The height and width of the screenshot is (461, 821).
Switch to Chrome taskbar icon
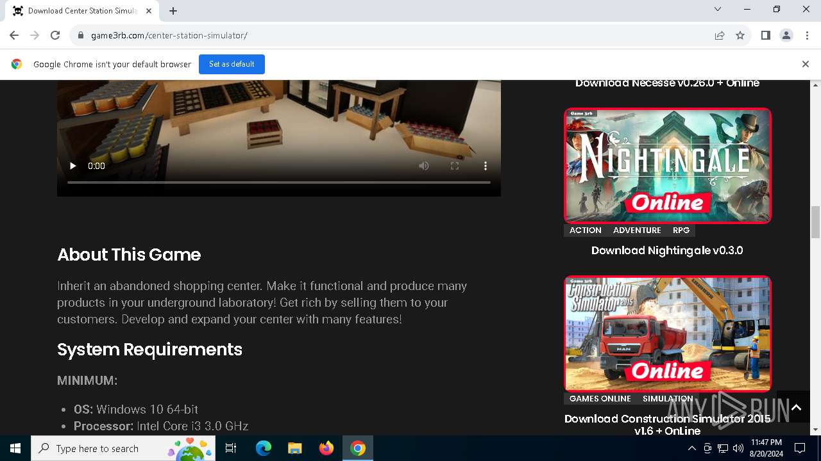pos(358,448)
